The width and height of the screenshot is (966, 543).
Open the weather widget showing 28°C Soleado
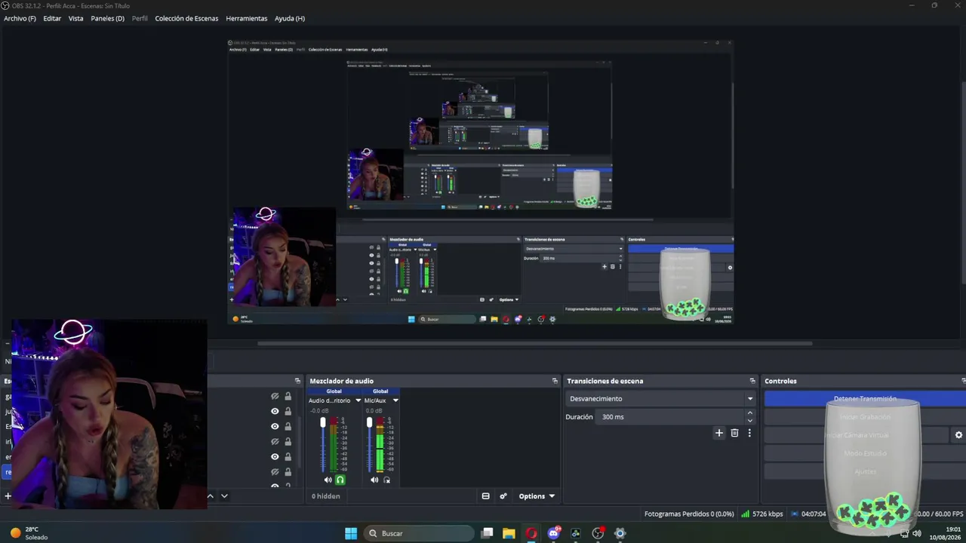29,533
